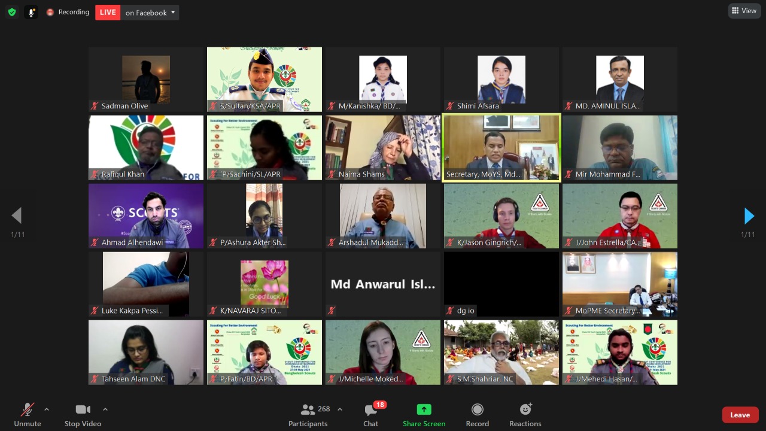Viewport: 766px width, 431px height.
Task: Click the Record icon in the toolbar
Action: click(477, 409)
